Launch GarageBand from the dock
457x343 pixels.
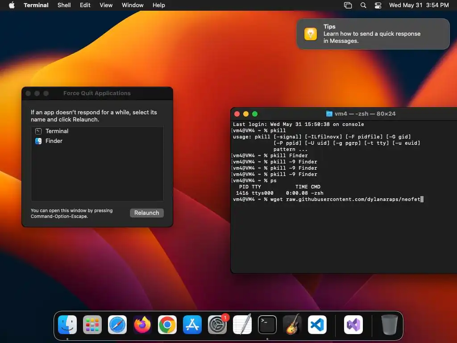pos(292,325)
